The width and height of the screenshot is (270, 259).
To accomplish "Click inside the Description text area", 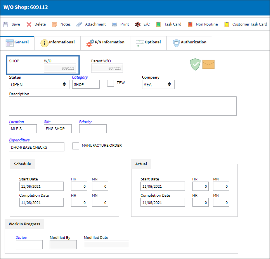I will point(123,106).
